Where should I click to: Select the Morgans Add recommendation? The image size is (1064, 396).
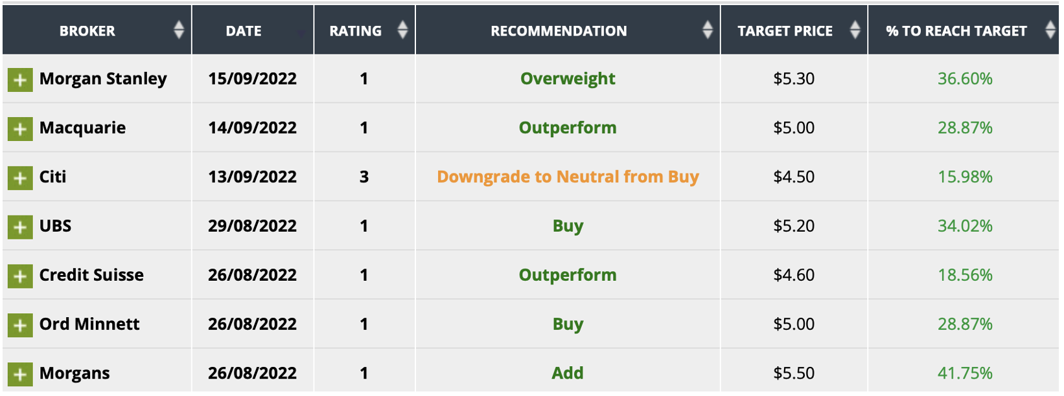tap(568, 373)
